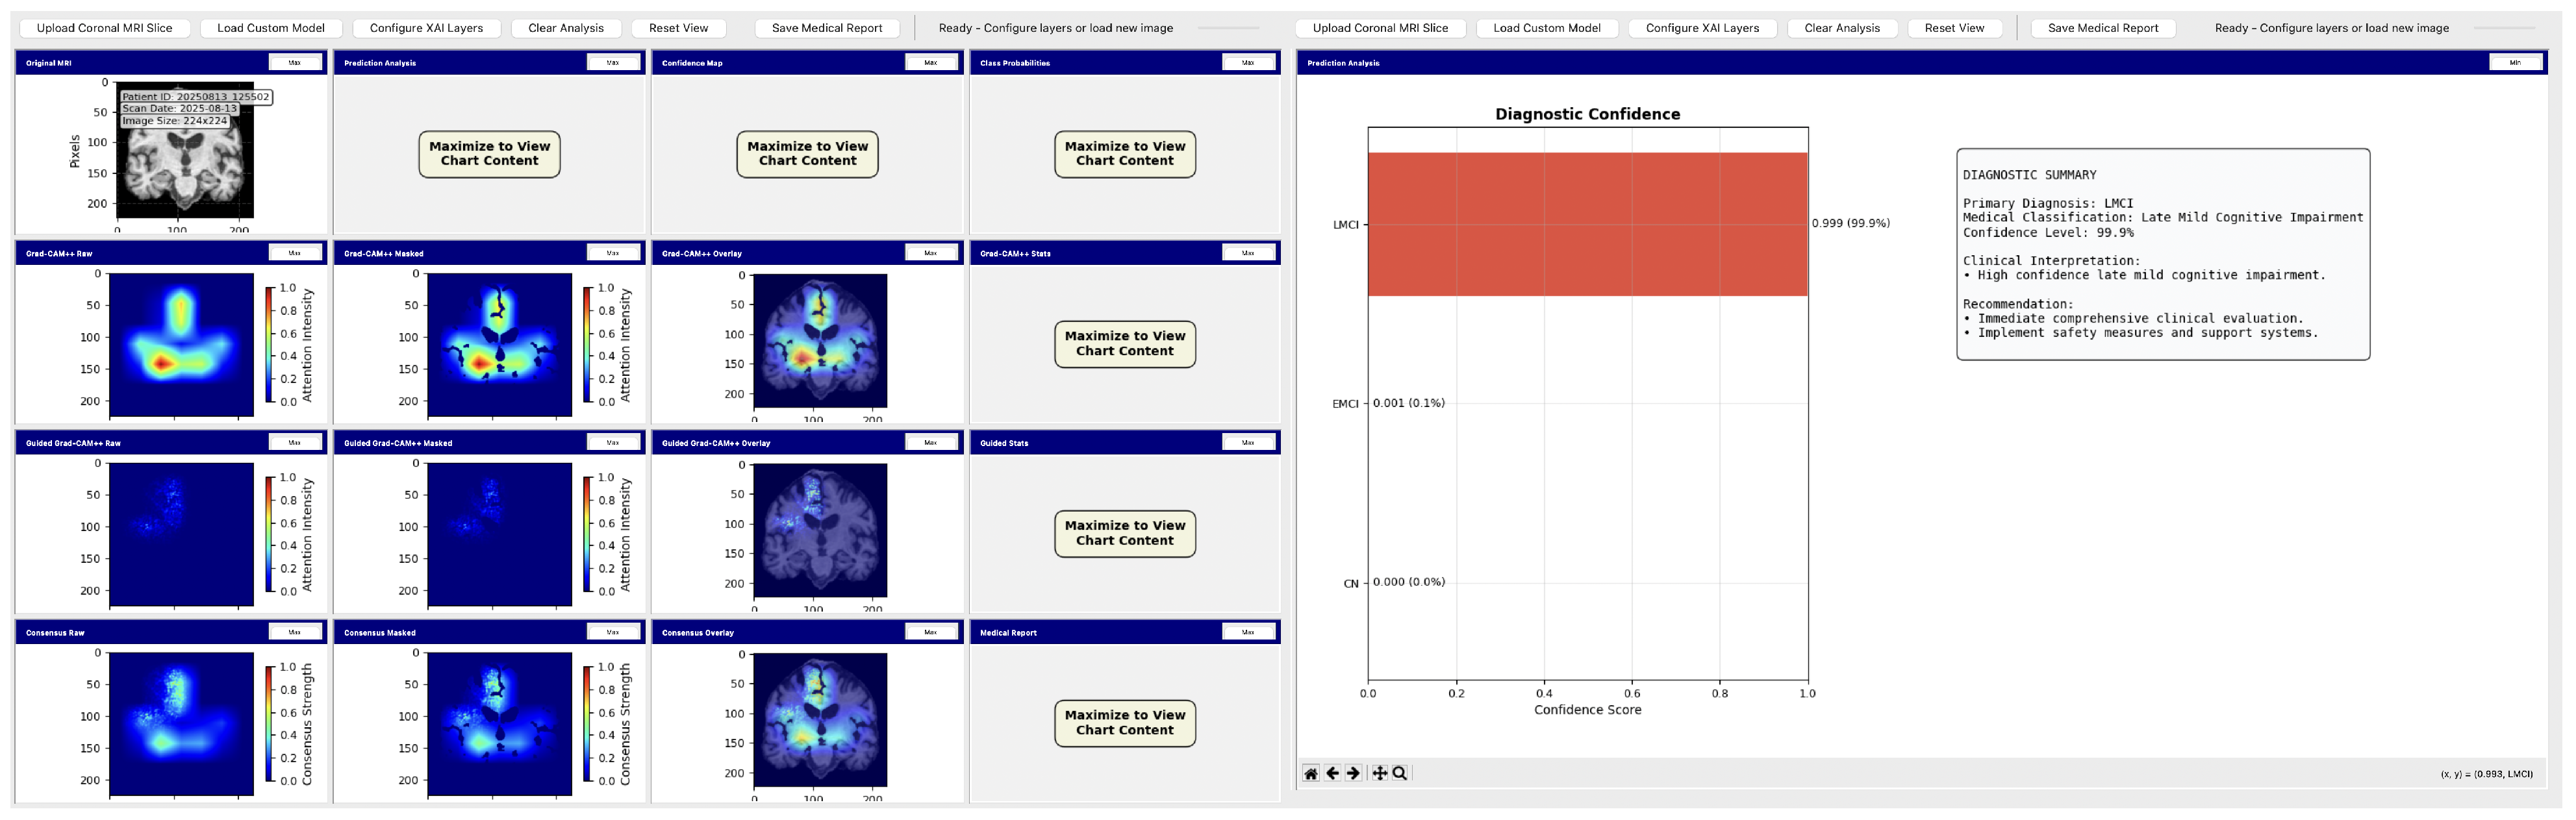Viewport: 2576px width, 820px height.
Task: Maximize the Grad-CAM++ Overlay panel
Action: coord(930,253)
